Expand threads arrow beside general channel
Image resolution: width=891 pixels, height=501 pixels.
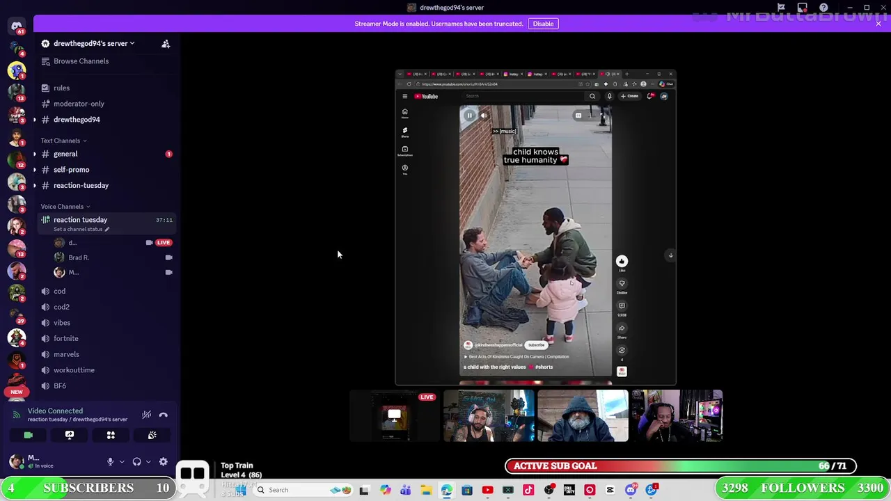[x=35, y=154]
